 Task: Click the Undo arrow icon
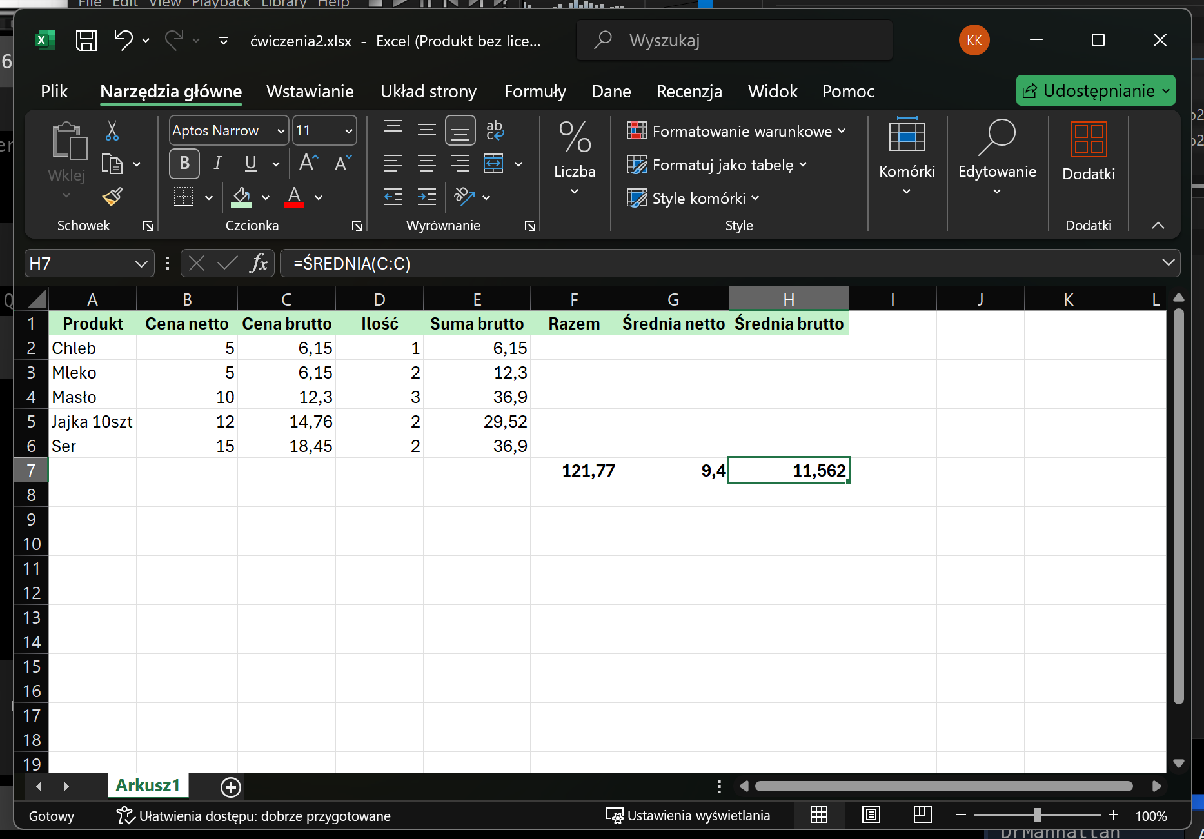pos(123,40)
